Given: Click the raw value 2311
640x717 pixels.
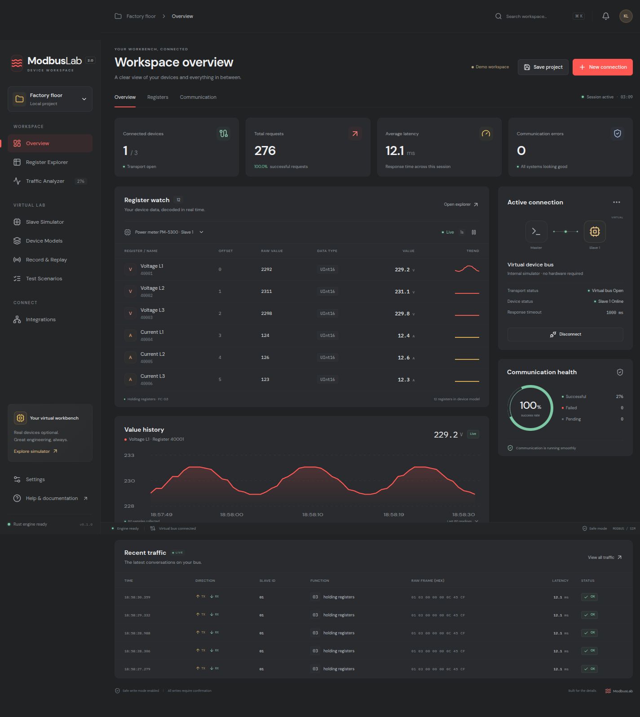Looking at the screenshot, I should tap(266, 292).
